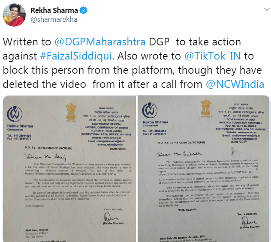Click the twitter.com link in left letter

[71, 173]
